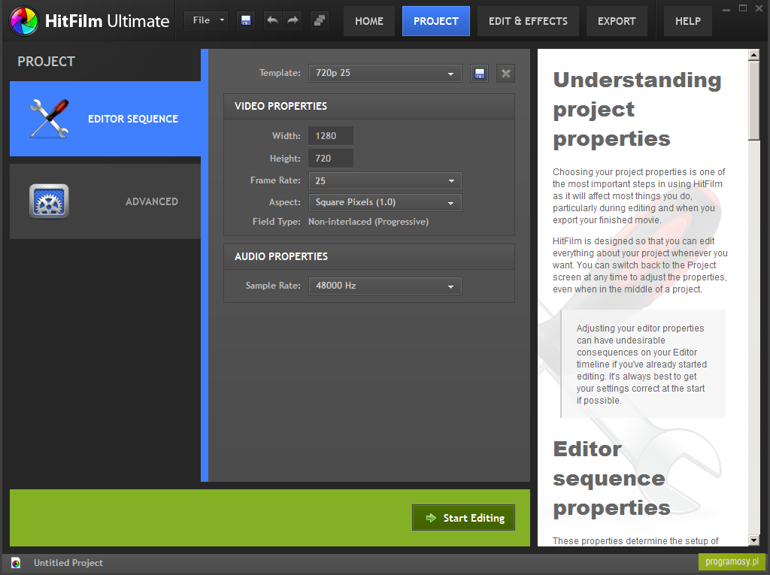The width and height of the screenshot is (770, 575).
Task: Open the ADVANCED project section
Action: pyautogui.click(x=105, y=201)
